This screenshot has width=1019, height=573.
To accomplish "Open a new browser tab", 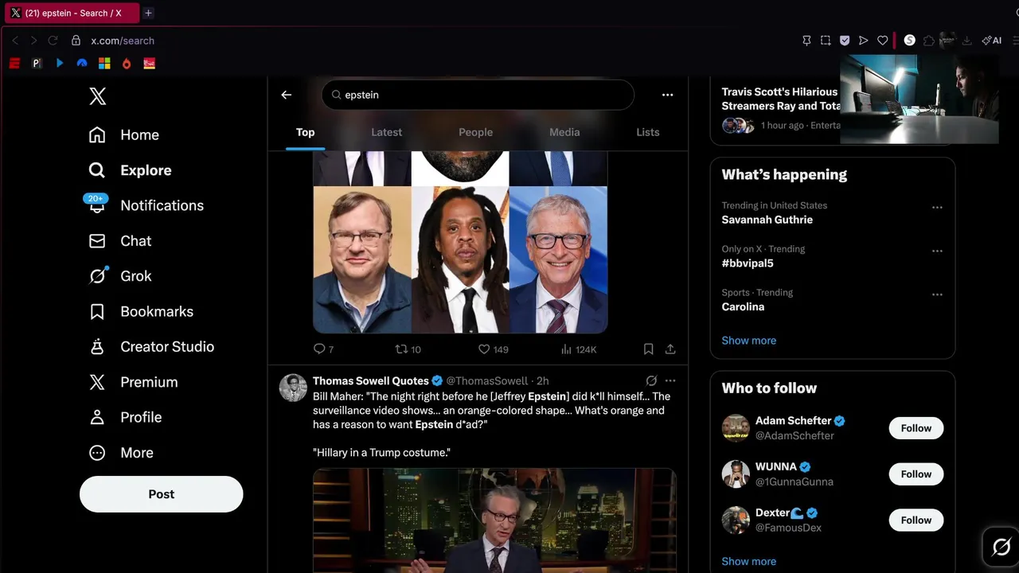I will click(x=148, y=13).
